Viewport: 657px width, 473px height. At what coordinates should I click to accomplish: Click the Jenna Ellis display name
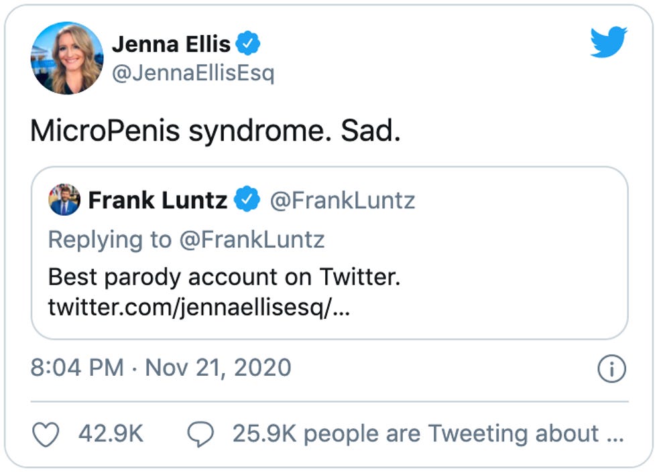coord(171,44)
